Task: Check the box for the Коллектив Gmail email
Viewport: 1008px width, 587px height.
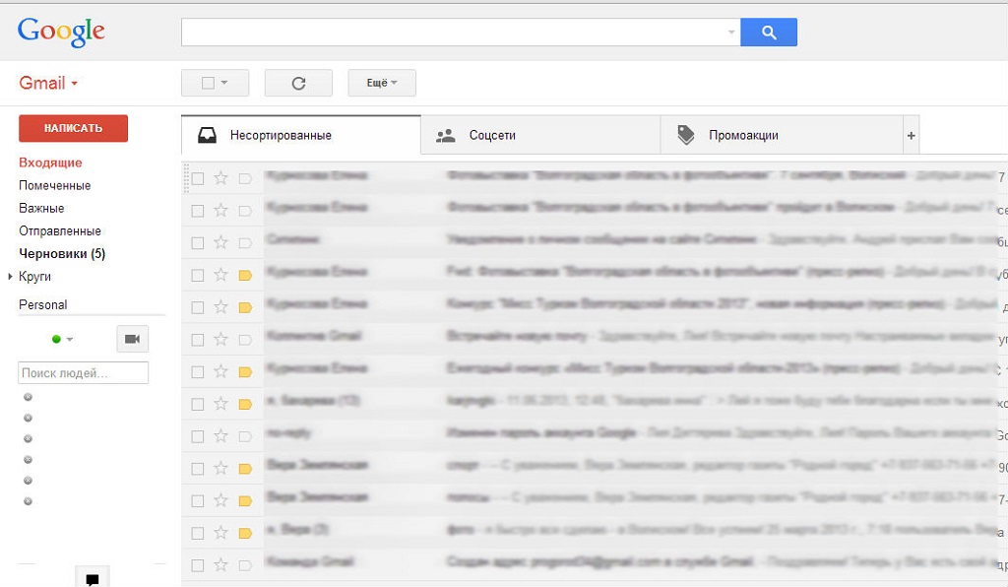Action: pyautogui.click(x=198, y=340)
